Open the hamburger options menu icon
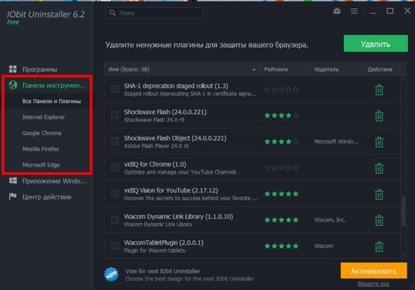Screen dimensions: 415x290 coord(354,11)
